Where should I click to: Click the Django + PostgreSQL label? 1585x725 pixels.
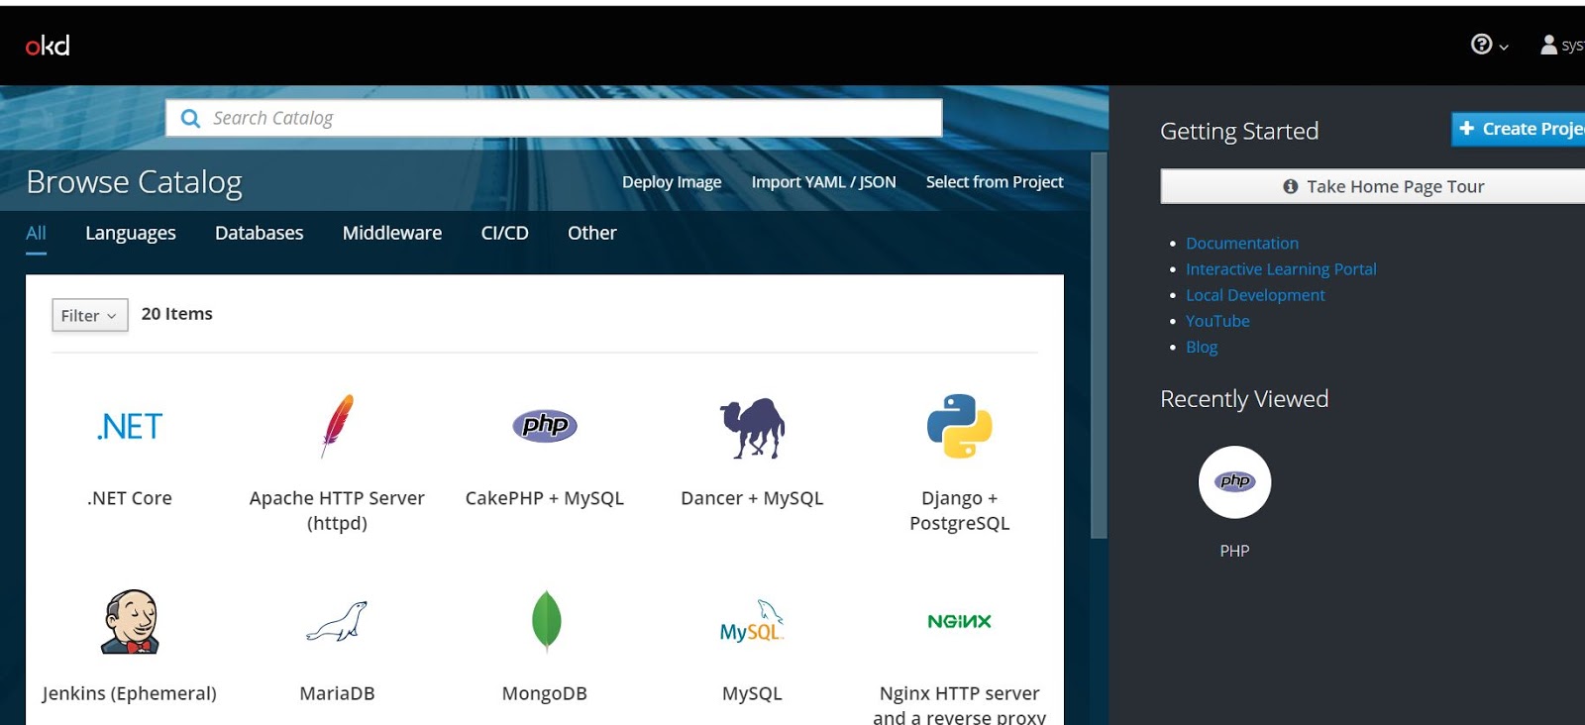coord(959,510)
